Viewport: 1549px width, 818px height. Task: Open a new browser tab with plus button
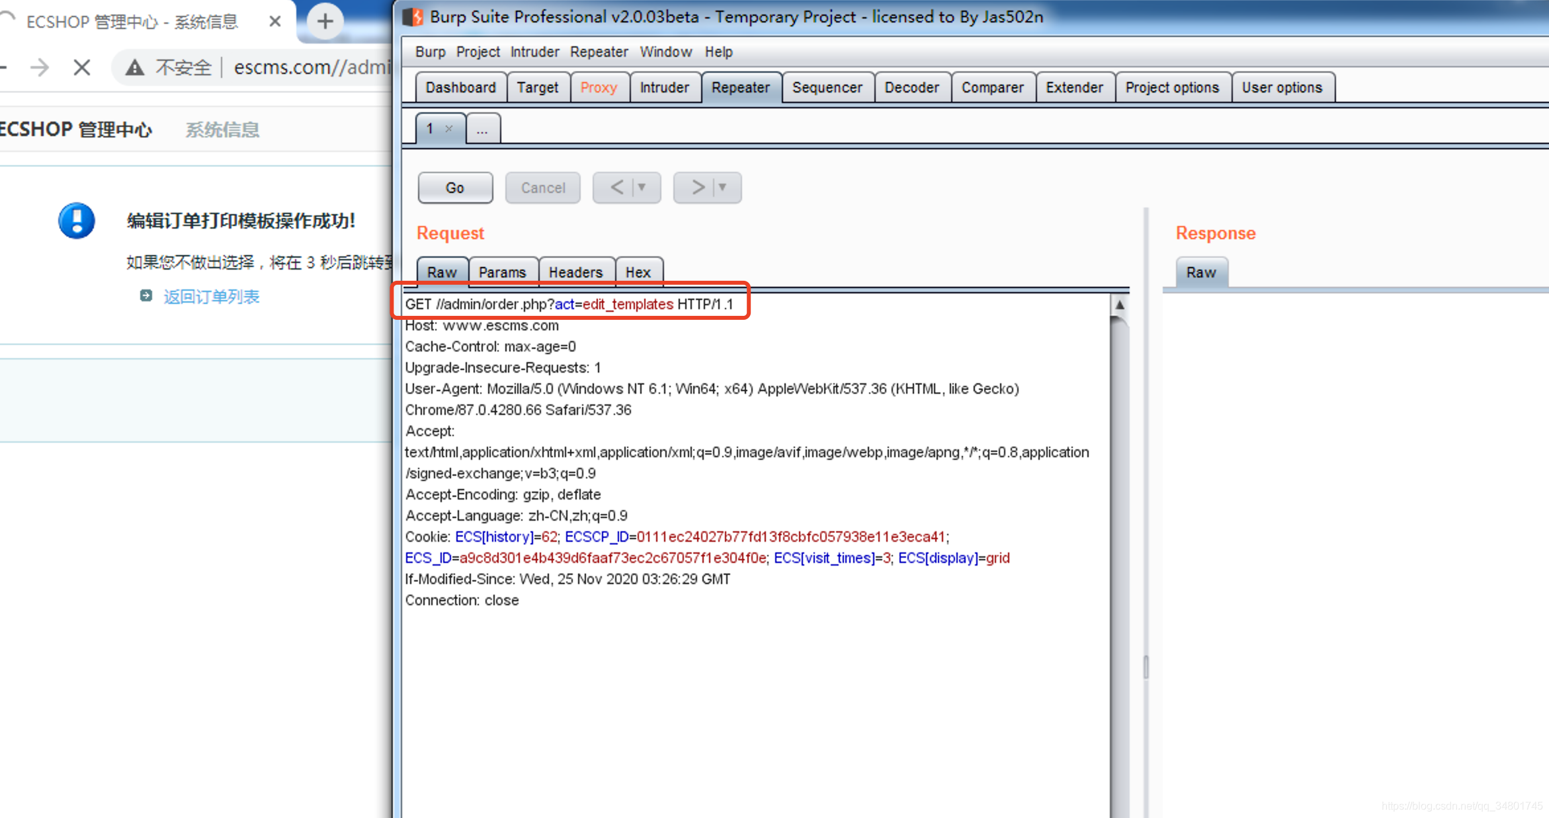click(325, 21)
